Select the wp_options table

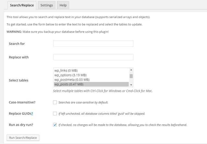(x=91, y=75)
